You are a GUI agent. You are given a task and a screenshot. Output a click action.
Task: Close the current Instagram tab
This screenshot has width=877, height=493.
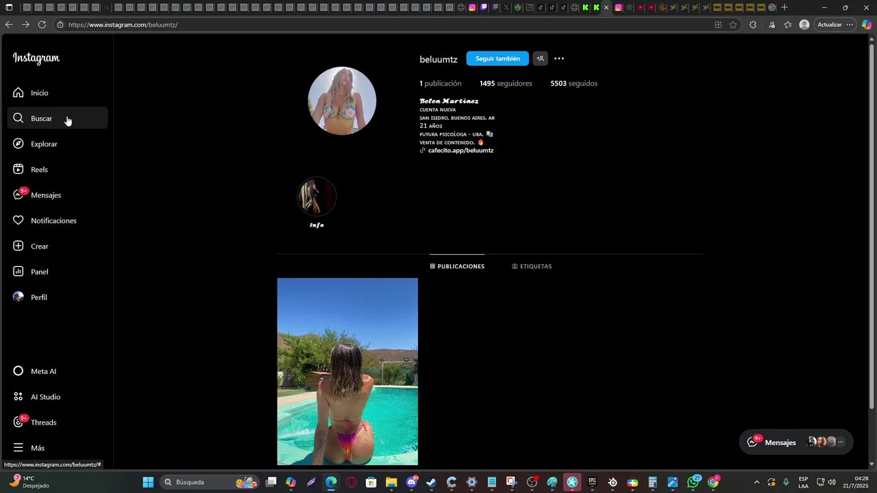[606, 8]
